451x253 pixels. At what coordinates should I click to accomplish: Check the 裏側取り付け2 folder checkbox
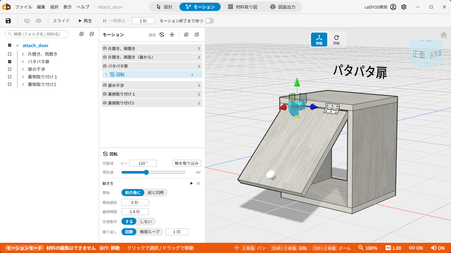point(10,84)
